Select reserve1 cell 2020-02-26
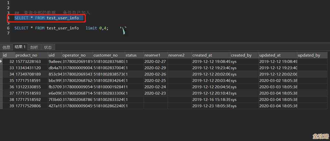Screen dimensions: 330x141 [x=156, y=74]
